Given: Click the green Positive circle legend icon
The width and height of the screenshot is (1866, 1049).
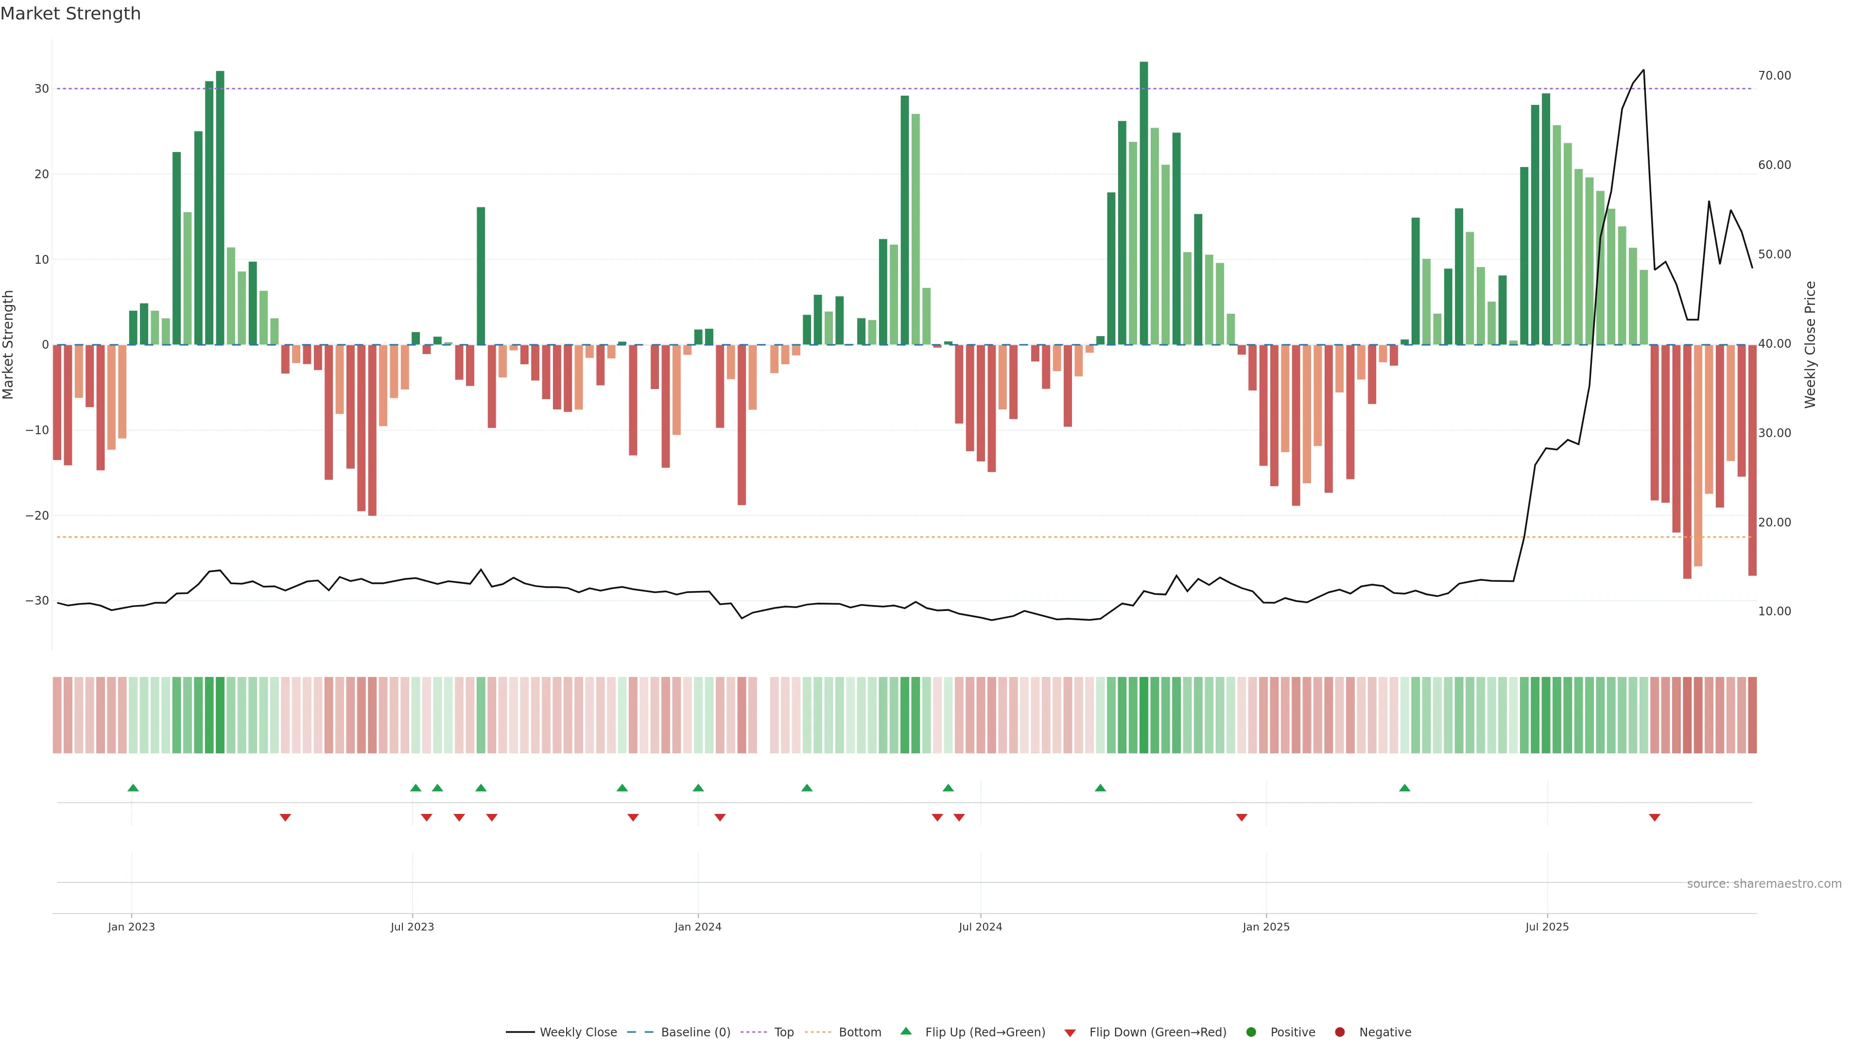Looking at the screenshot, I should tap(1251, 1032).
